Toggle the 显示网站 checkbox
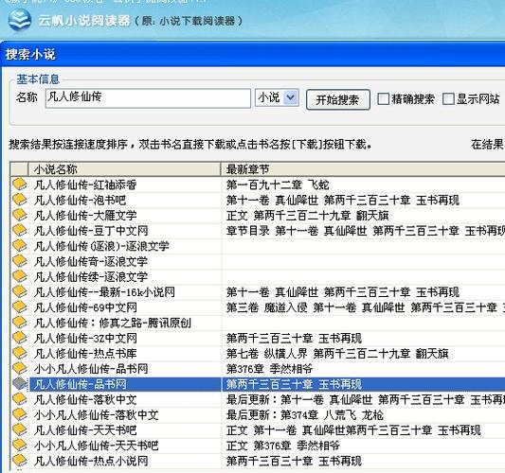The width and height of the screenshot is (505, 473). (x=448, y=98)
